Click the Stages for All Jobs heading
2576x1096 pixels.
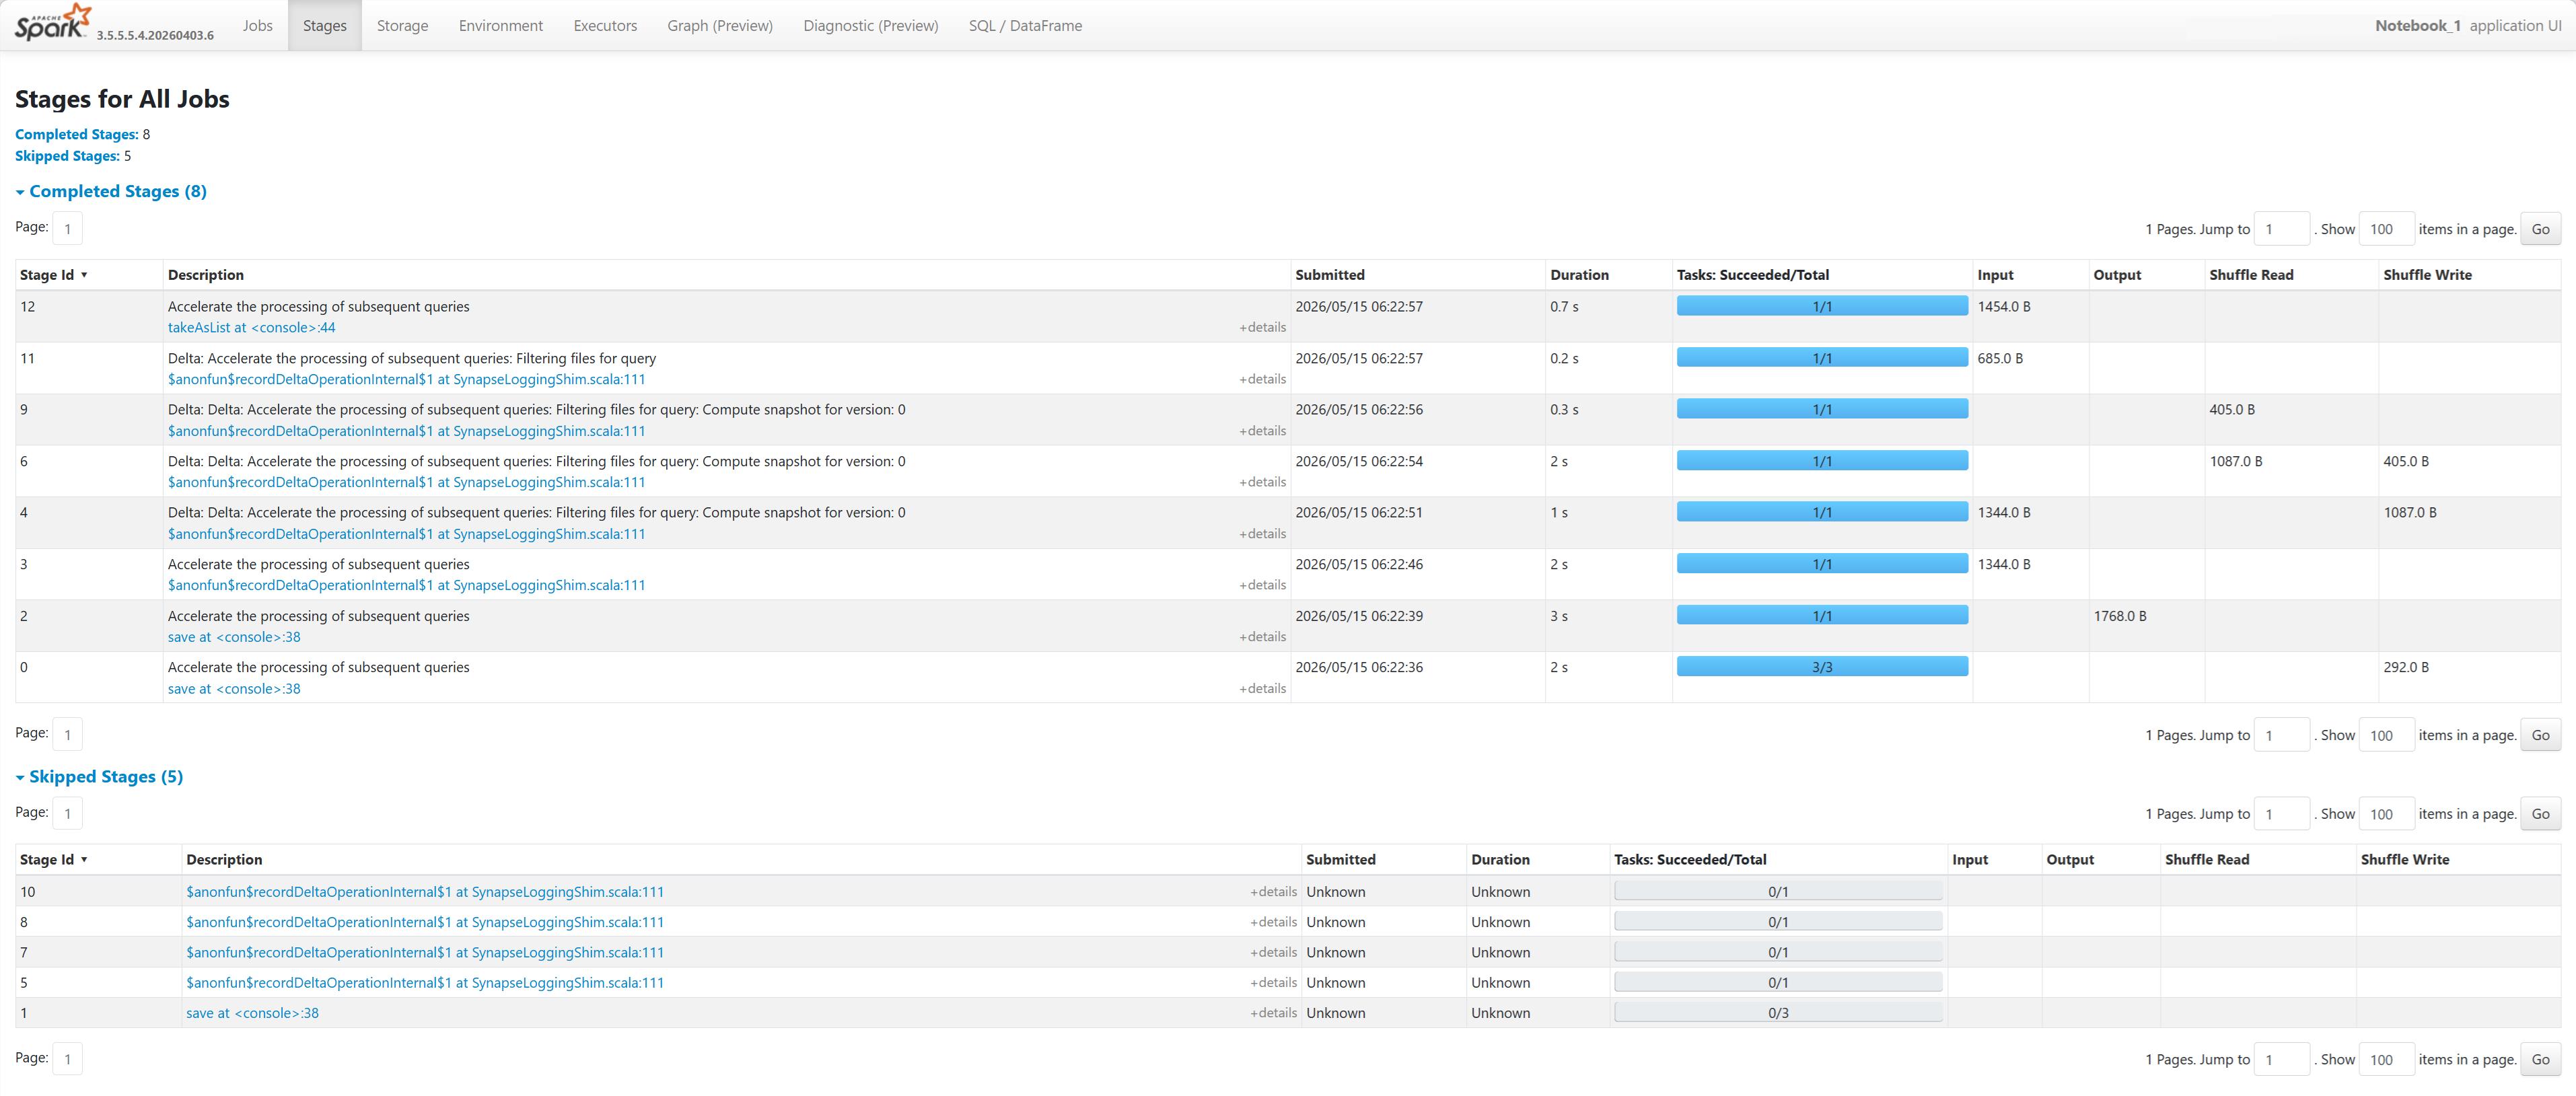(x=122, y=99)
